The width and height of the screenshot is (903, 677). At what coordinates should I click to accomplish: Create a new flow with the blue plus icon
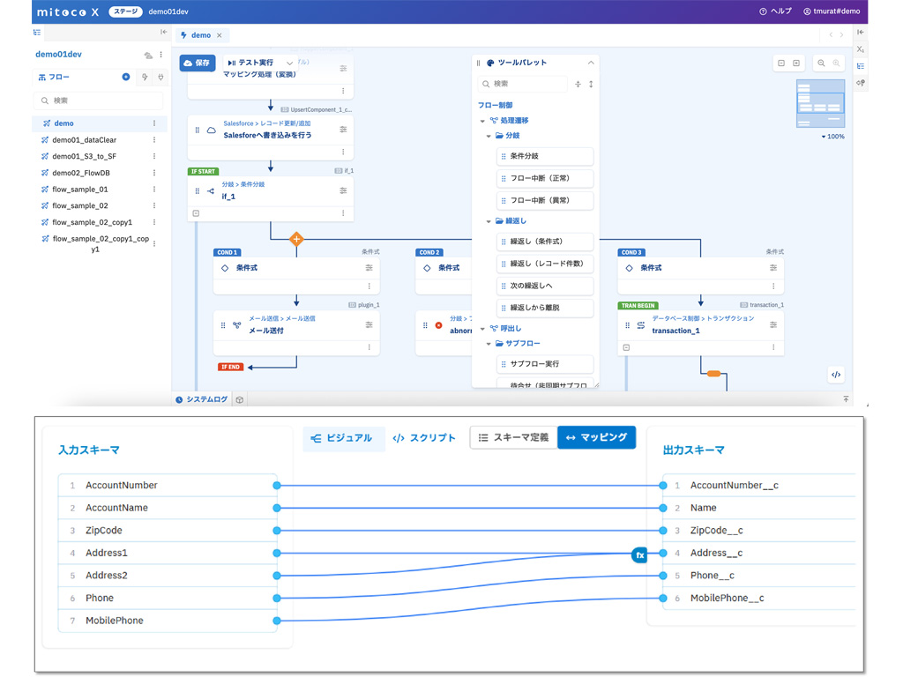pyautogui.click(x=126, y=77)
